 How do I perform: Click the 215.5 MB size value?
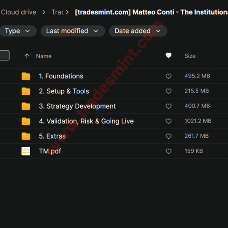coord(197,91)
